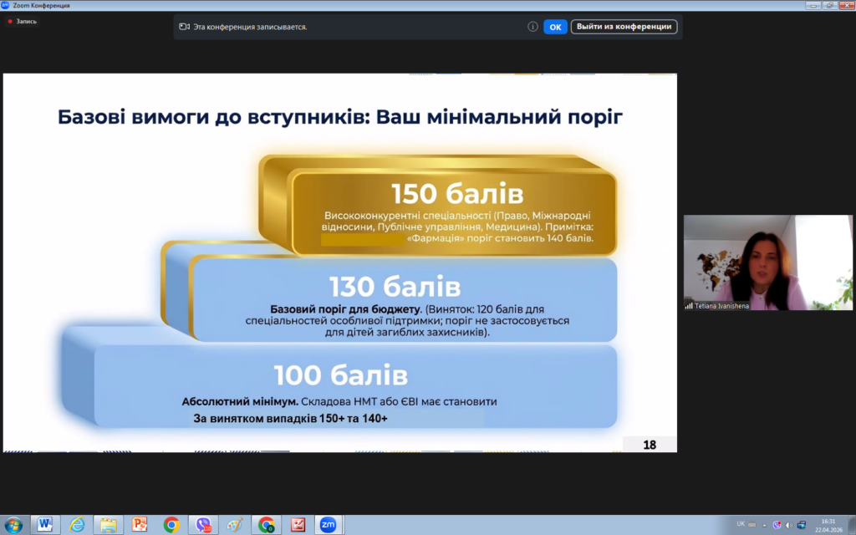This screenshot has height=535, width=856.
Task: Click the red 'Запись' recording indicator
Action: (22, 21)
